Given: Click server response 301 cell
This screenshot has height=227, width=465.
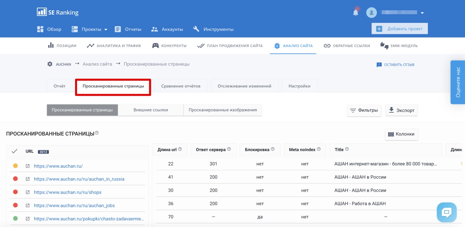Looking at the screenshot, I should (213, 164).
